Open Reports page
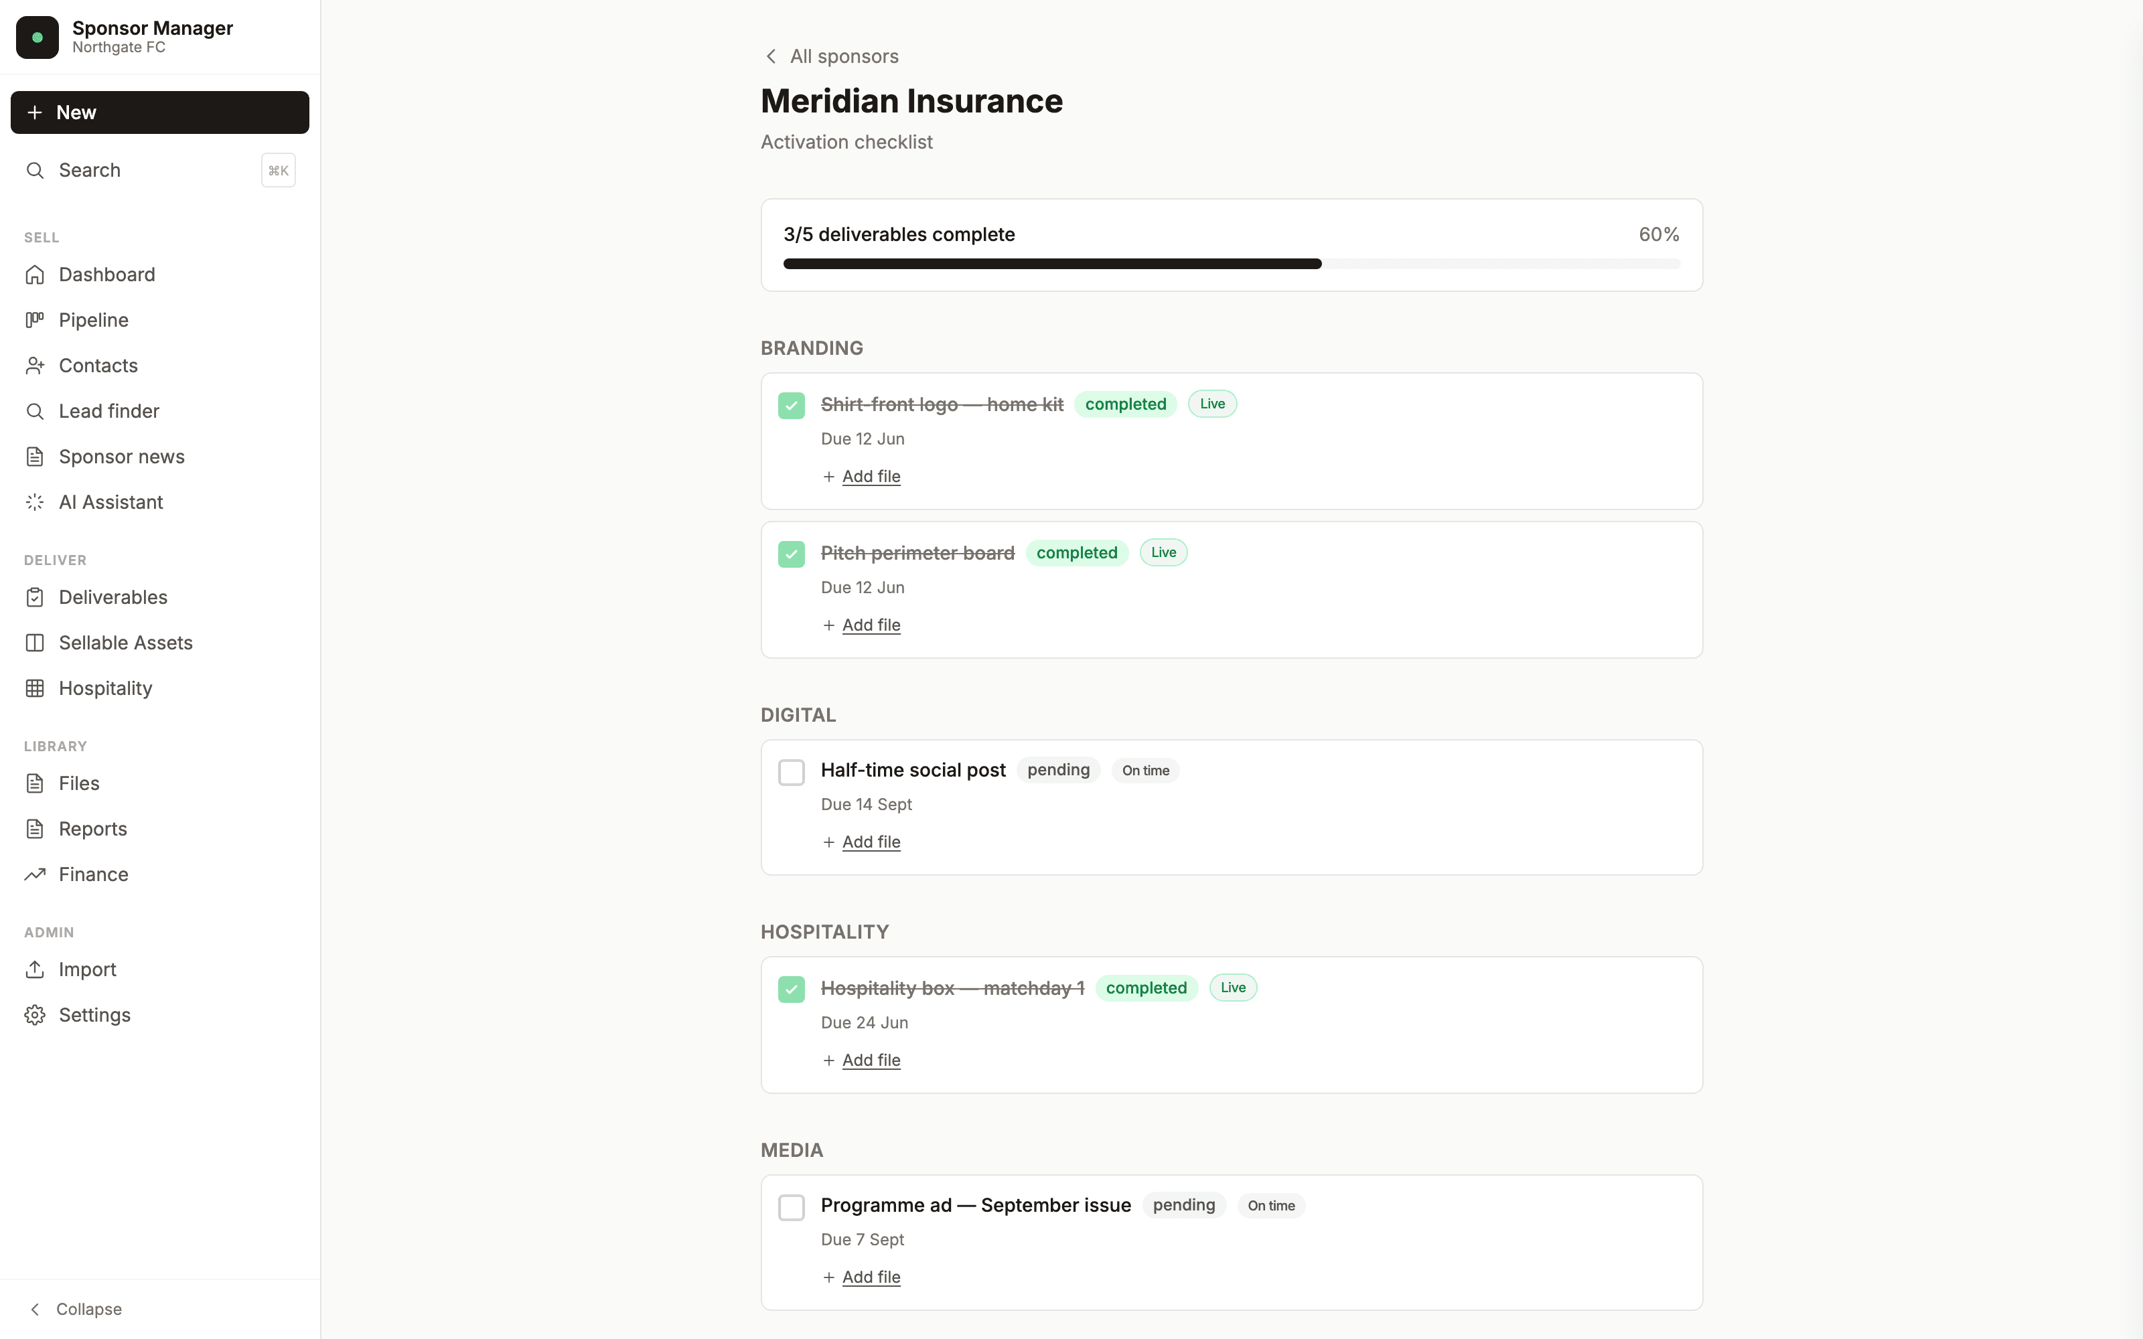Image resolution: width=2143 pixels, height=1339 pixels. point(160,829)
